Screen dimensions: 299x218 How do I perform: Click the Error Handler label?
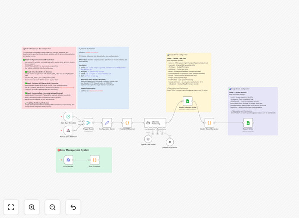[68, 166]
